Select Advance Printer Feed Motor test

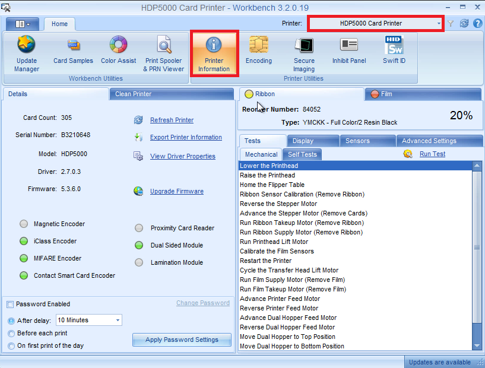pos(356,299)
